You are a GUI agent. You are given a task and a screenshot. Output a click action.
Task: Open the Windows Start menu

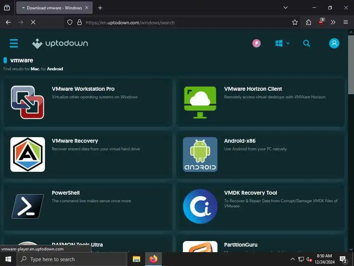point(8,259)
